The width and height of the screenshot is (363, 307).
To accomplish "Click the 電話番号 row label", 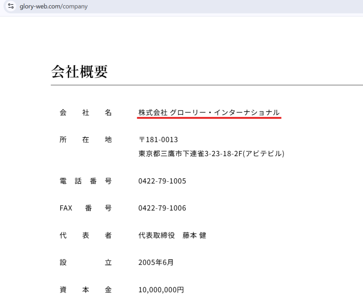I will 85,181.
